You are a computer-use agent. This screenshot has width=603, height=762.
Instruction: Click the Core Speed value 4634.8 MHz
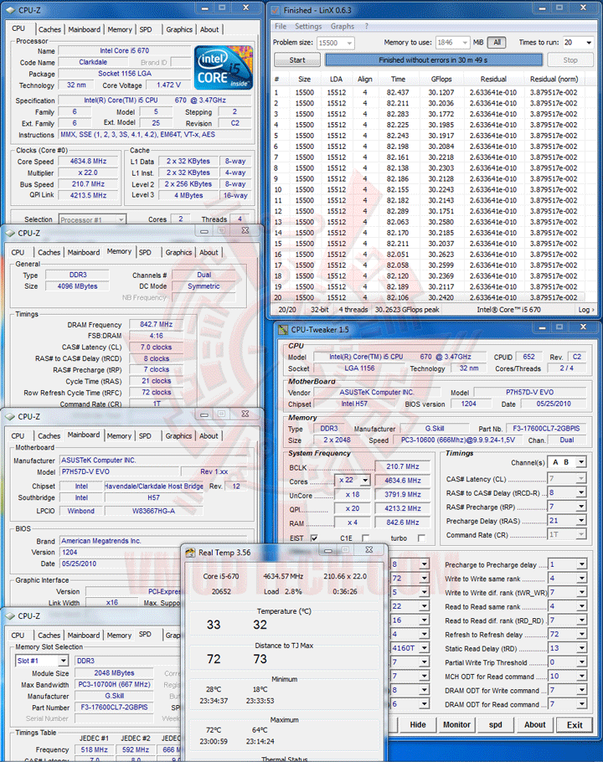[88, 161]
